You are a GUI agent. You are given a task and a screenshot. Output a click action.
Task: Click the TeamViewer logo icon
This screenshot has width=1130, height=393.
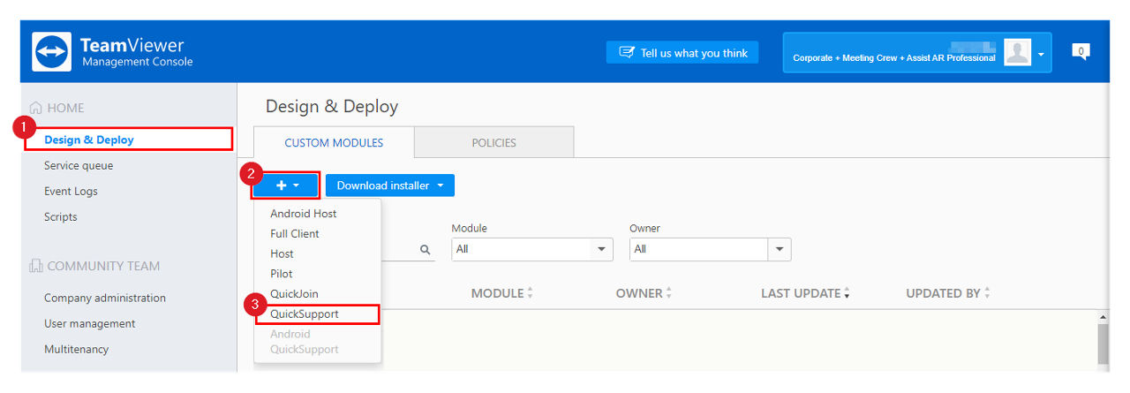(52, 52)
